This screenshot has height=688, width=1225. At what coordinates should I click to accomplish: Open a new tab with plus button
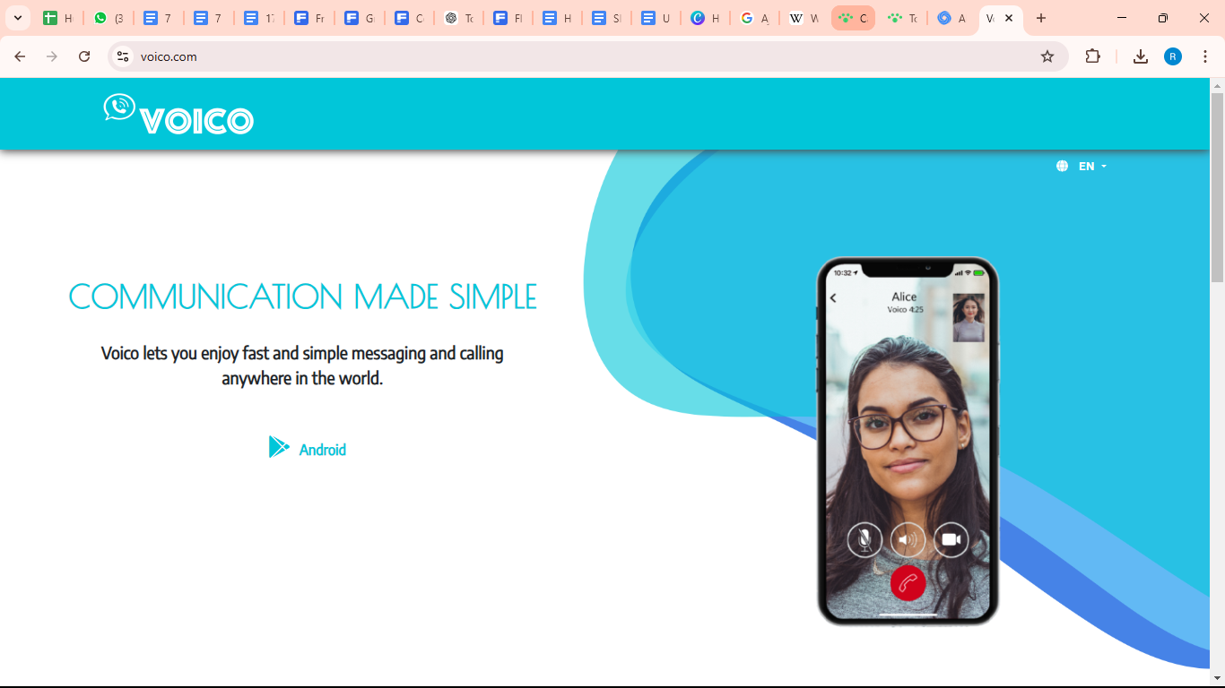pos(1040,18)
